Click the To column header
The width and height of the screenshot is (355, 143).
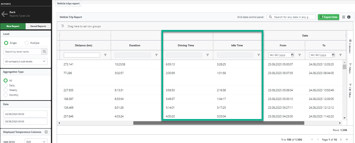(324, 45)
